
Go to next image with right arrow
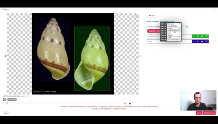pos(140,56)
